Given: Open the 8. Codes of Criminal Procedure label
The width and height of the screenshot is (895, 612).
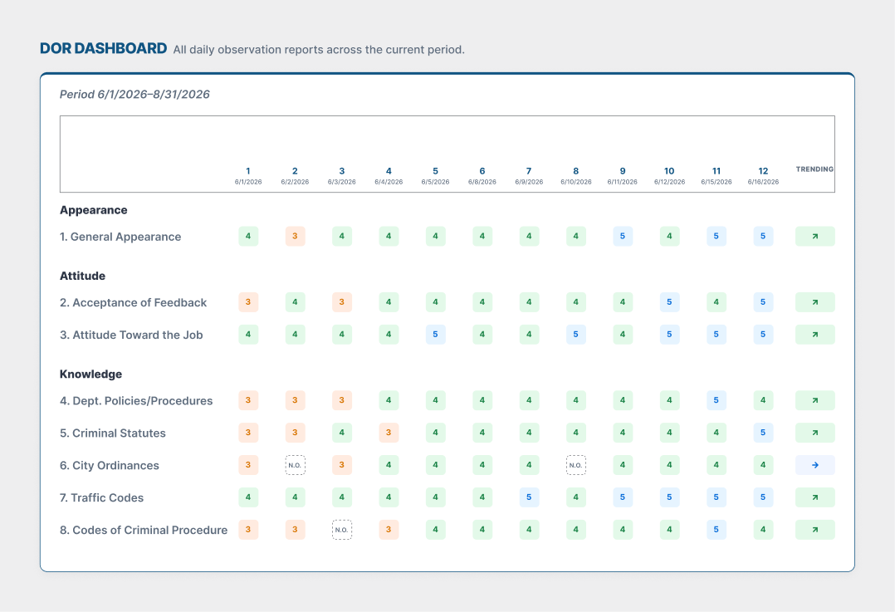Looking at the screenshot, I should tap(144, 531).
